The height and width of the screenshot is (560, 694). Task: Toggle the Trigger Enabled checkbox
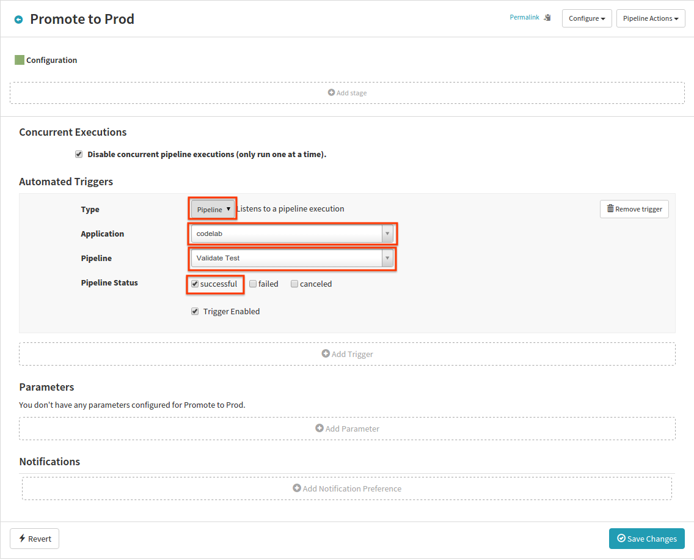tap(195, 311)
